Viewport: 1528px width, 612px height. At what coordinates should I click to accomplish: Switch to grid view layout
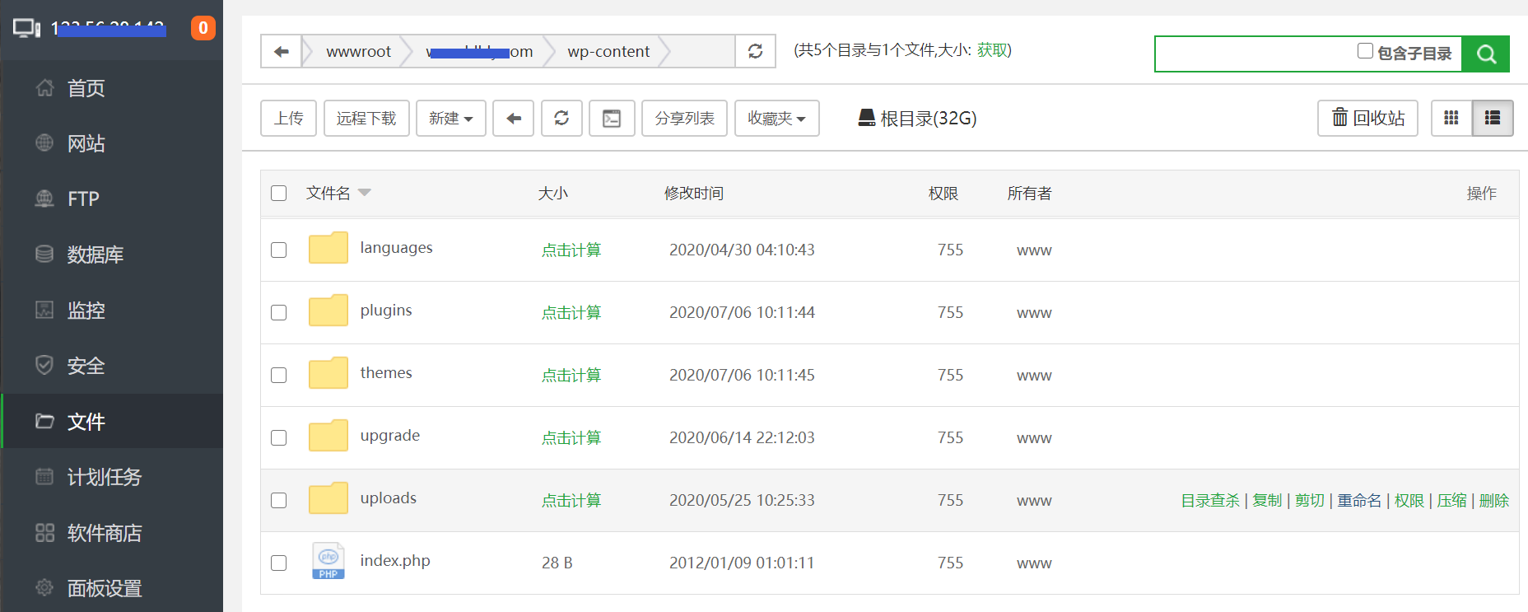pos(1451,119)
